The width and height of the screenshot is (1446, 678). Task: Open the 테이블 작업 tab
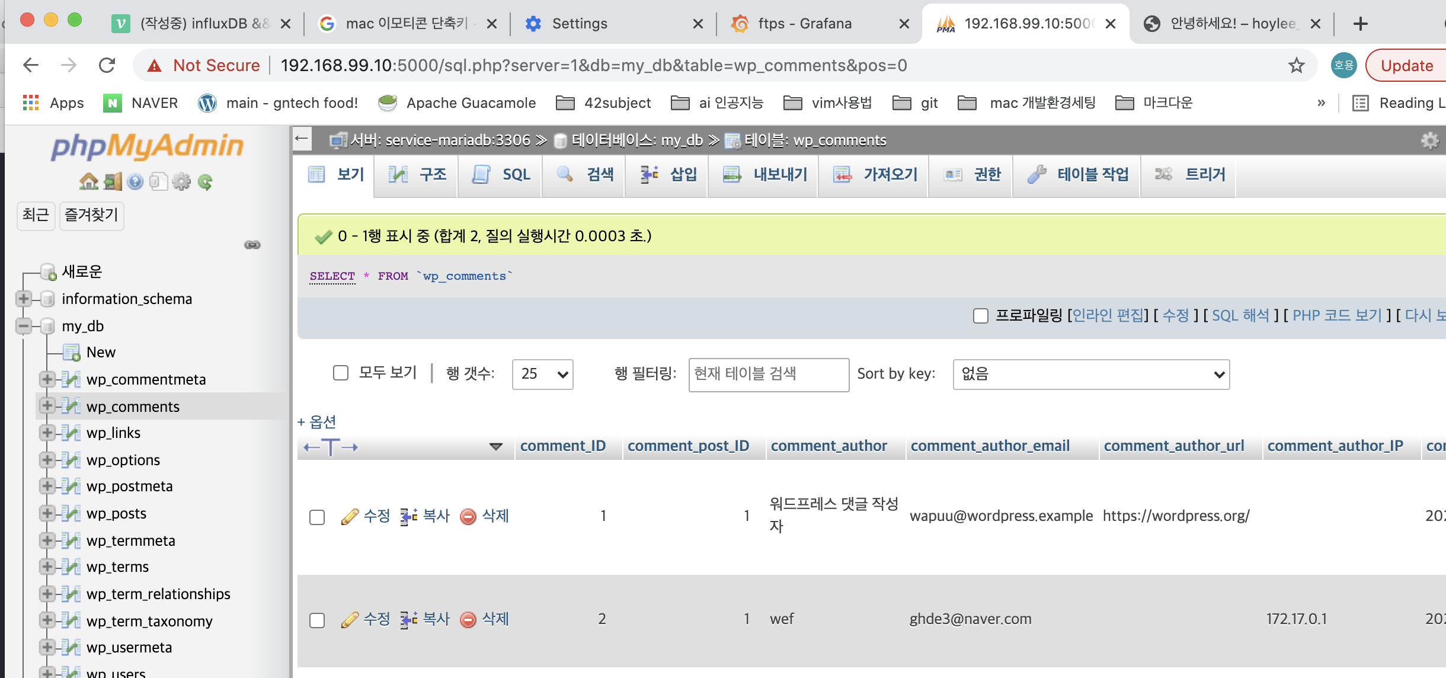click(x=1077, y=175)
